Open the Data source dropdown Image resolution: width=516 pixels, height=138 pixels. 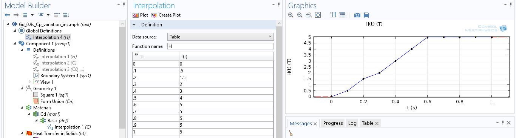tap(220, 37)
